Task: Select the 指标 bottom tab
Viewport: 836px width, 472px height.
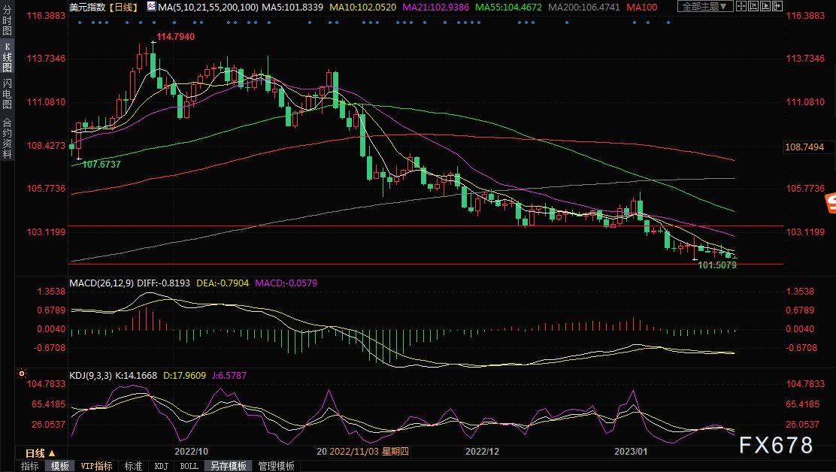Action: 30,466
